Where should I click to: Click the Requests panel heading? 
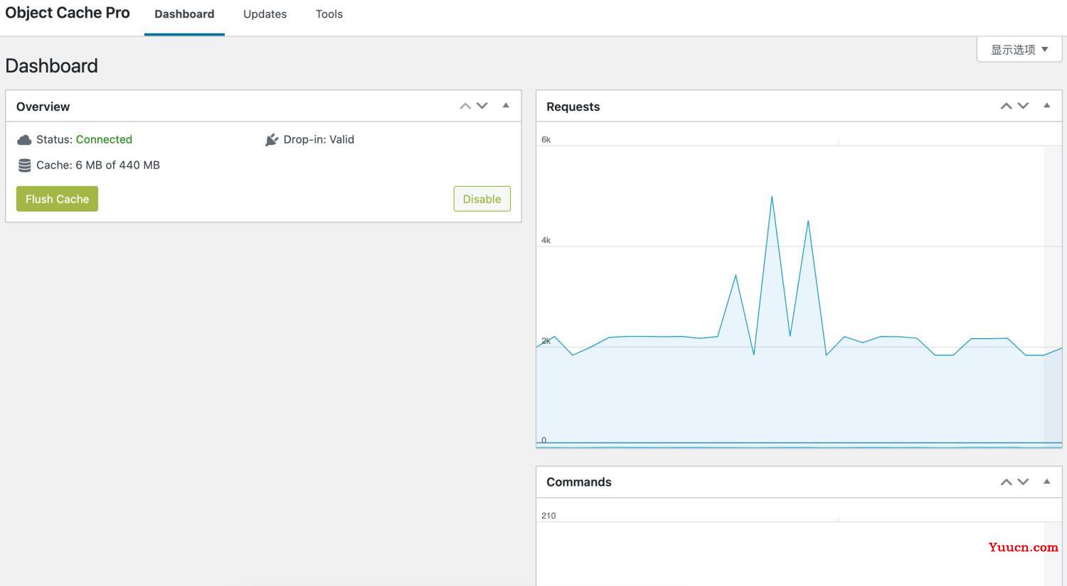pyautogui.click(x=573, y=107)
